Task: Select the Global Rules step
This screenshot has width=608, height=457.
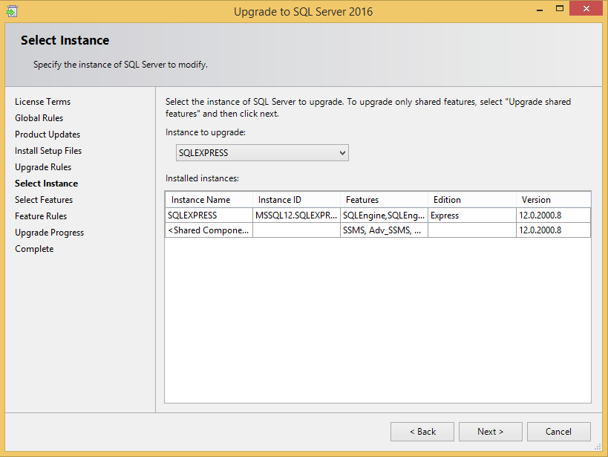Action: coord(39,118)
